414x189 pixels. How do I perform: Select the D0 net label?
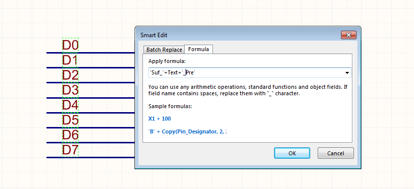(70, 46)
